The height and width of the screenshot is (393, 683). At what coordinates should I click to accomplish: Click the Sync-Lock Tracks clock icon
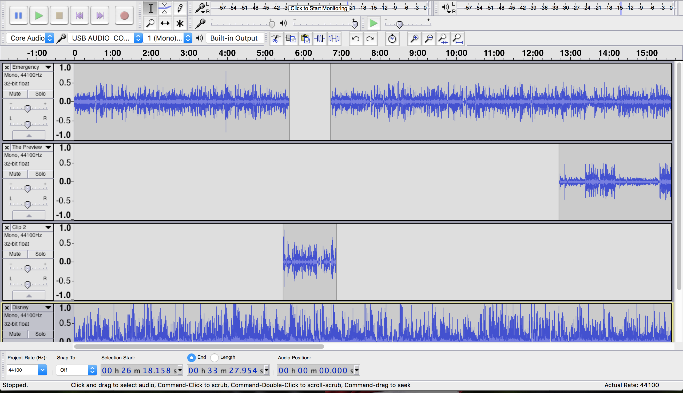[392, 39]
